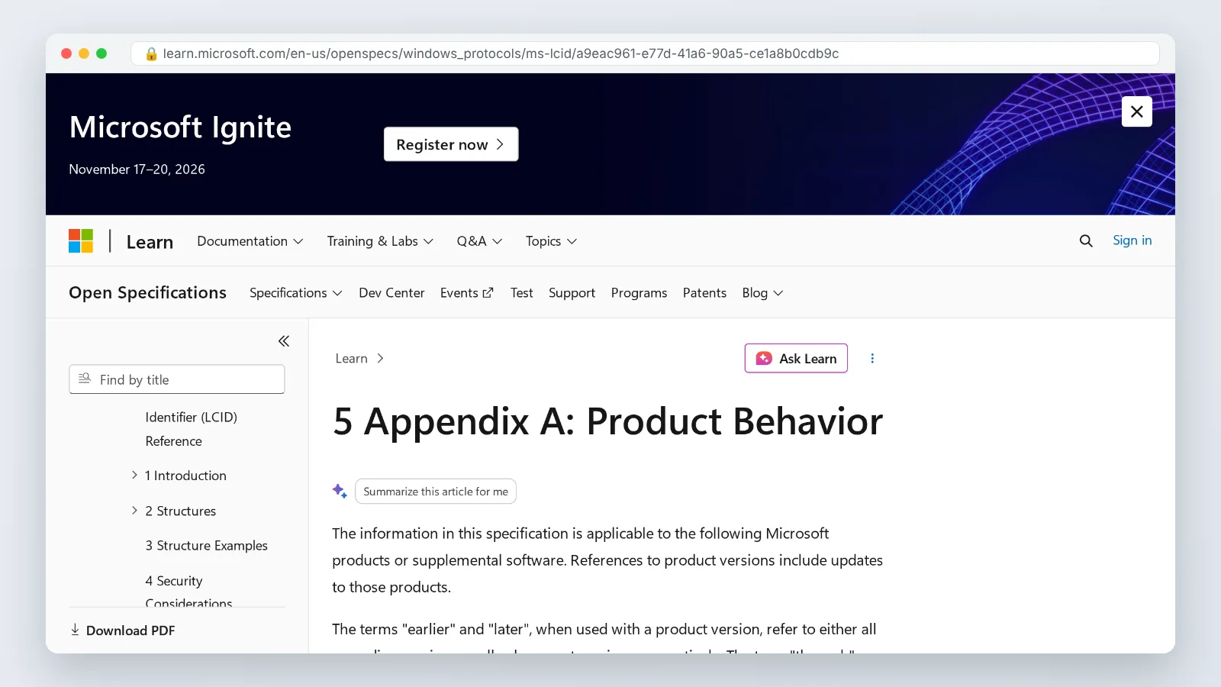This screenshot has width=1221, height=687.
Task: Click the download arrow icon beside Download PDF
Action: pos(75,630)
